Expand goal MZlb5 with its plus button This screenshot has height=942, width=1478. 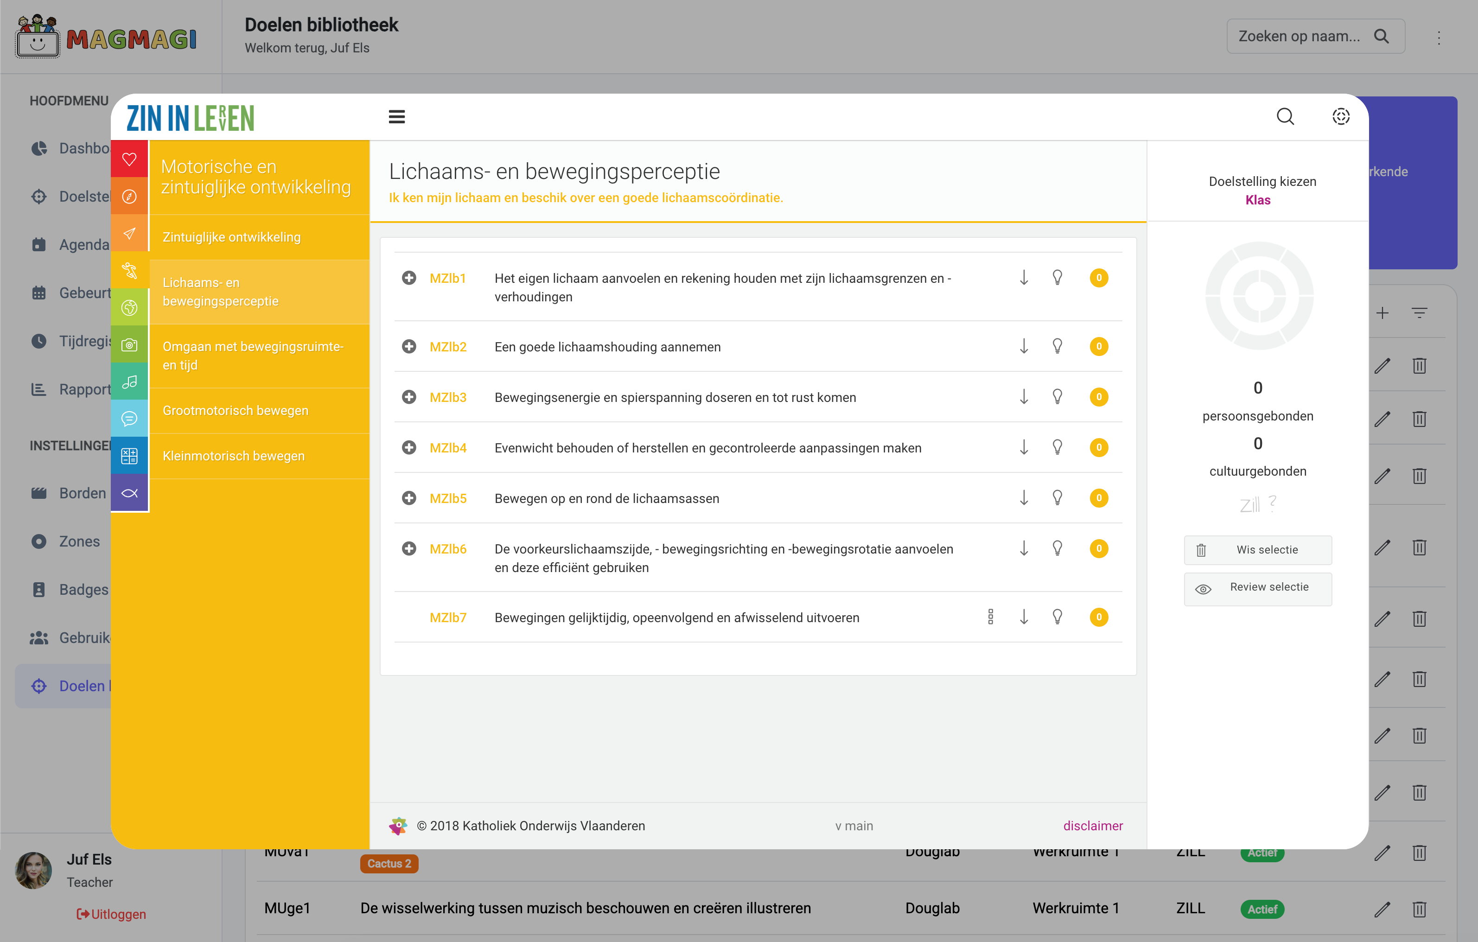point(409,498)
